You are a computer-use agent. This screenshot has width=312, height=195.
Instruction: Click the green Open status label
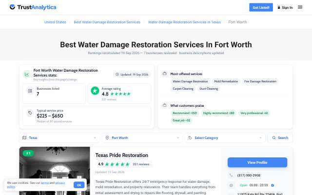pyautogui.click(x=243, y=185)
